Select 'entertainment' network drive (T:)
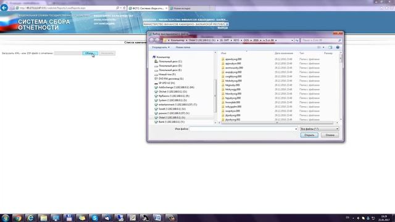395x222 pixels. pos(178,104)
